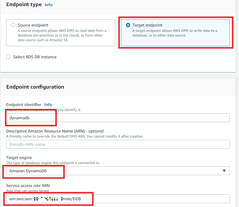Screen dimensions: 239x207
Task: Click the Service access role ARN field
Action: [118, 199]
